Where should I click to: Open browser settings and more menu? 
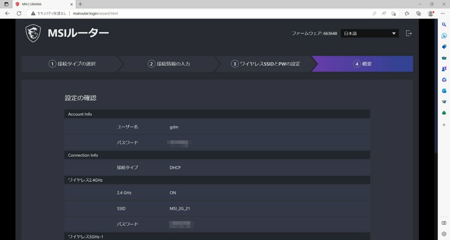pos(443,14)
